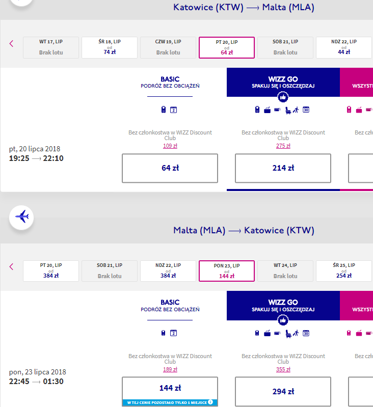Click the return flight airplane icon
Viewport: 373px width, 407px height.
[21, 217]
